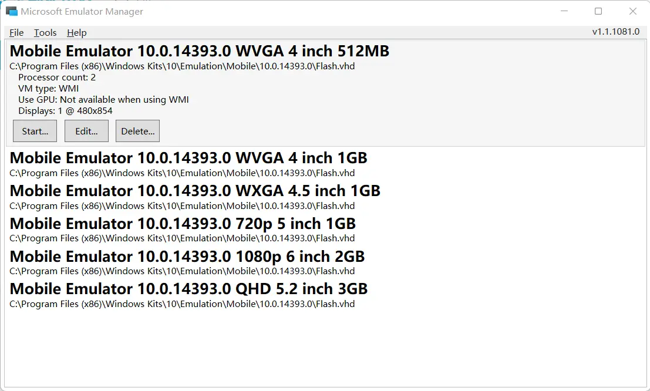Click the Microsoft Emulator Manager app icon

(11, 11)
